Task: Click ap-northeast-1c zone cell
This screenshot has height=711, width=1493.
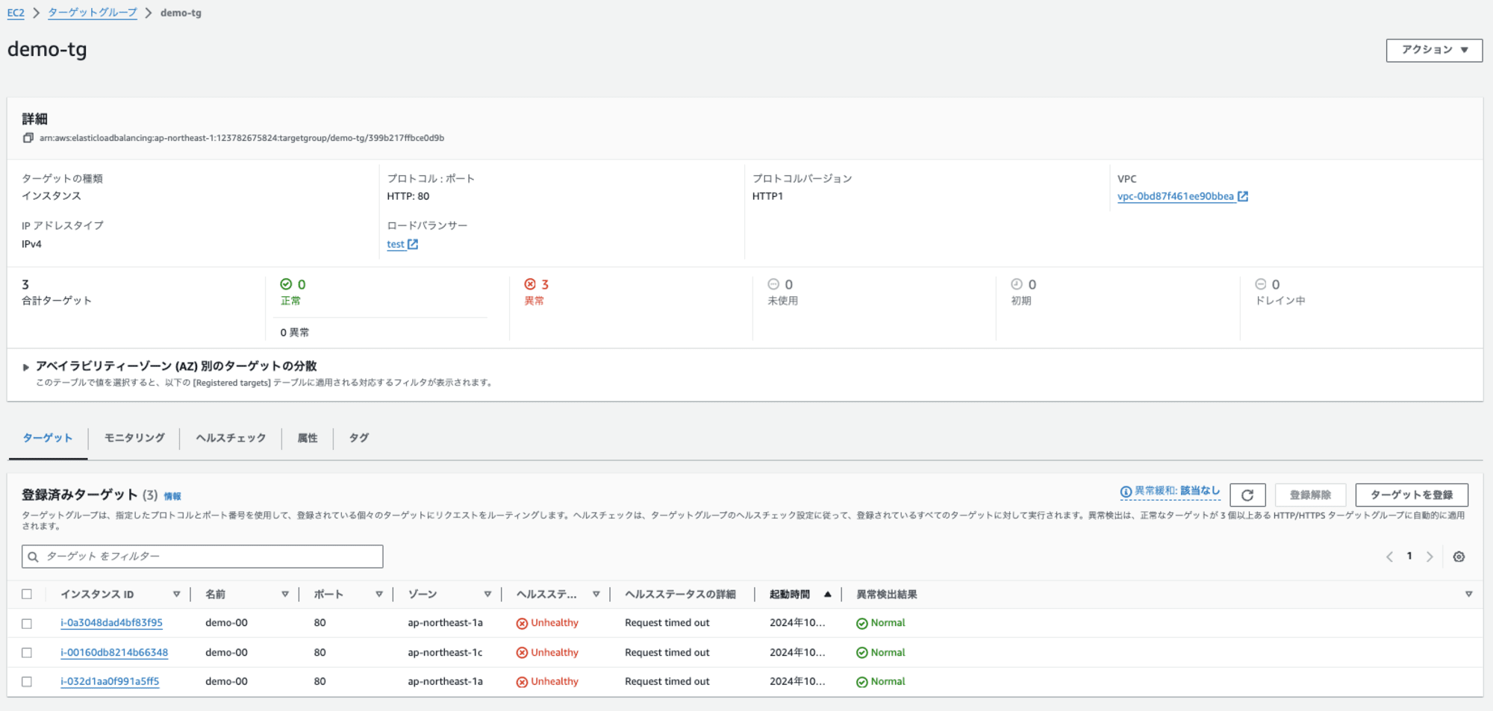Action: [x=445, y=652]
